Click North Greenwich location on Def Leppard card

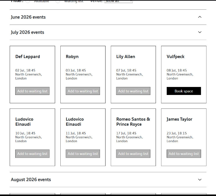(x=29, y=76)
